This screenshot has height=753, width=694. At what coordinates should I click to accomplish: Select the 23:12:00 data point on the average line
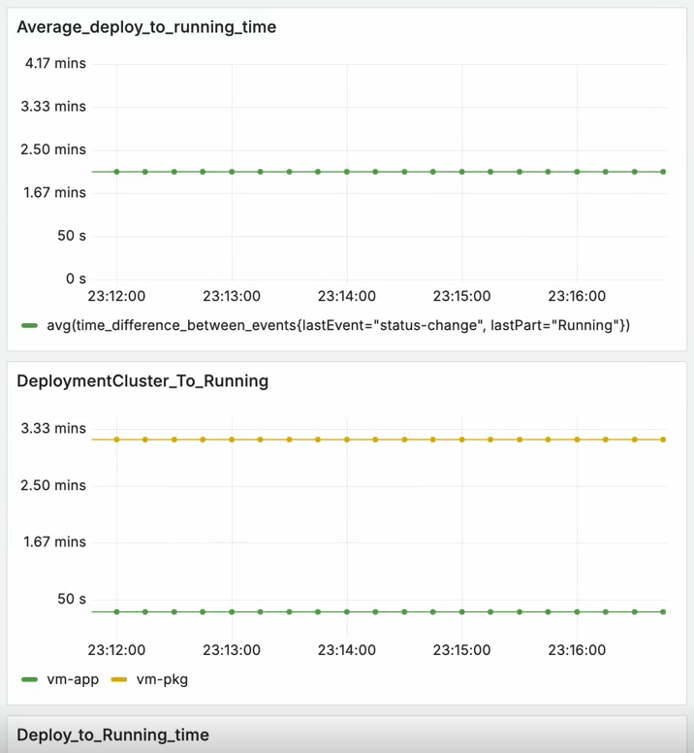point(116,172)
